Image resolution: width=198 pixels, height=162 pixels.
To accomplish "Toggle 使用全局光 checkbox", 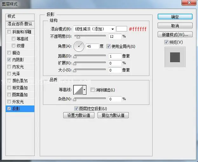I will pyautogui.click(x=108, y=46).
